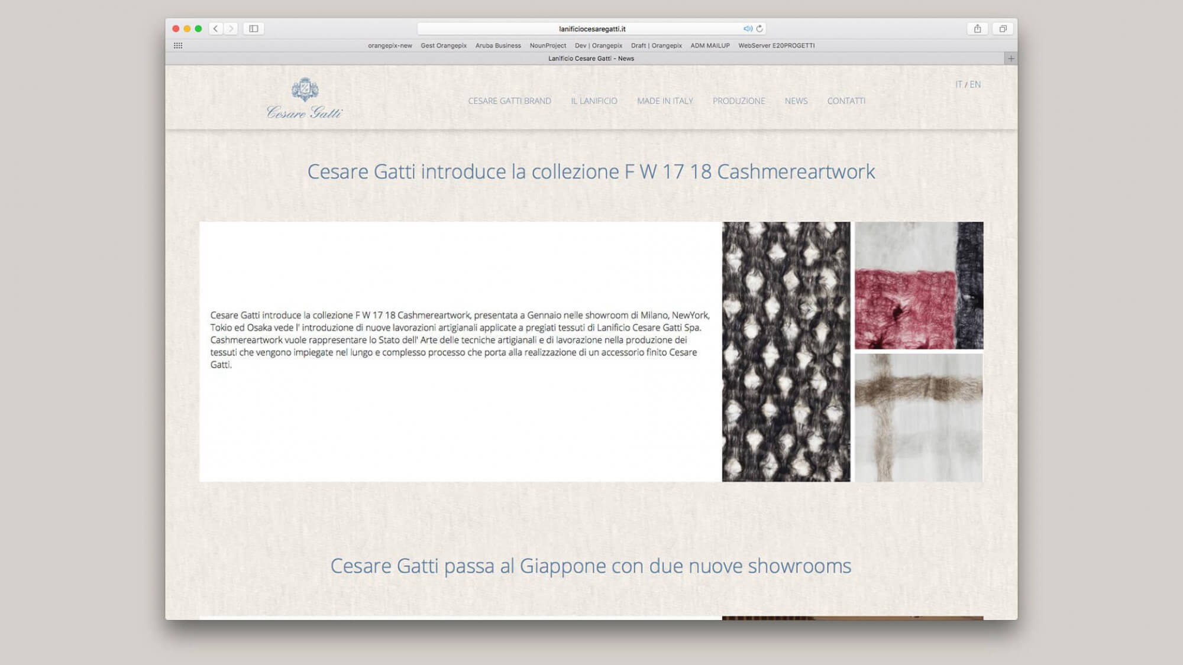Open MADE IN ITALY menu item
This screenshot has height=665, width=1183.
(x=665, y=101)
